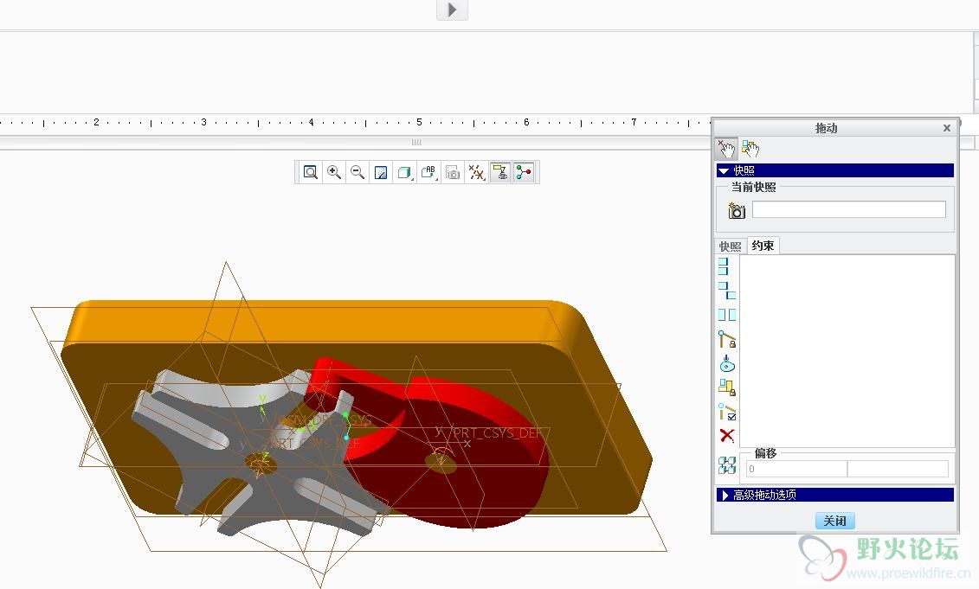Switch to the 快照 tab

[730, 246]
